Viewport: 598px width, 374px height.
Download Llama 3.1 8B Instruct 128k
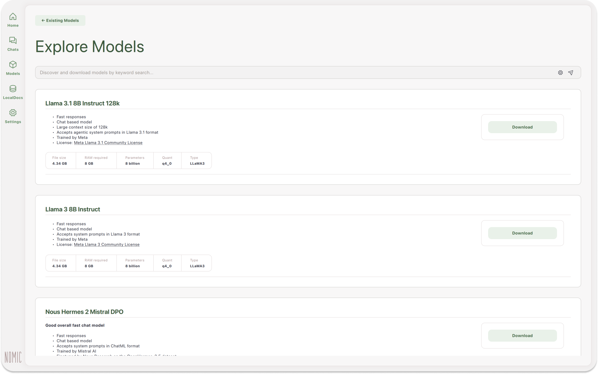click(522, 127)
